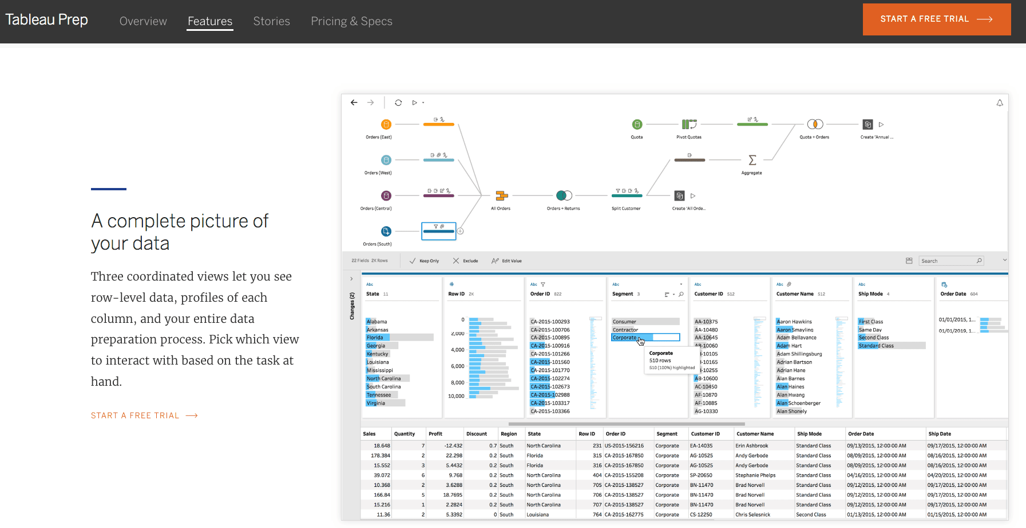Click the horizontal scrollbar above the data grid

pos(627,424)
